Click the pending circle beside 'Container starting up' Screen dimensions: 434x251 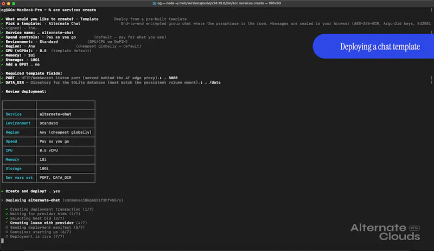[x=7, y=232]
